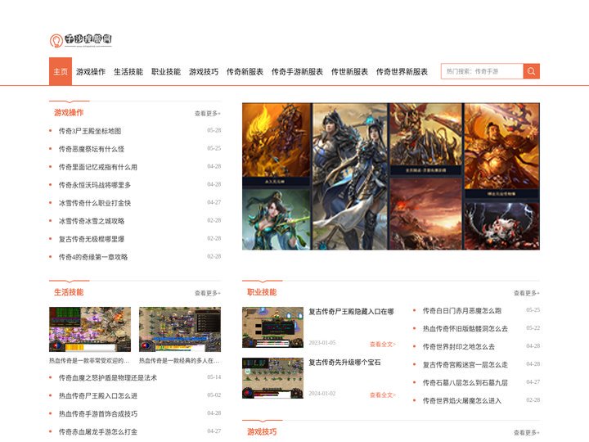Click 查看更多 in the 生活技能 section
The width and height of the screenshot is (589, 442).
pos(207,293)
